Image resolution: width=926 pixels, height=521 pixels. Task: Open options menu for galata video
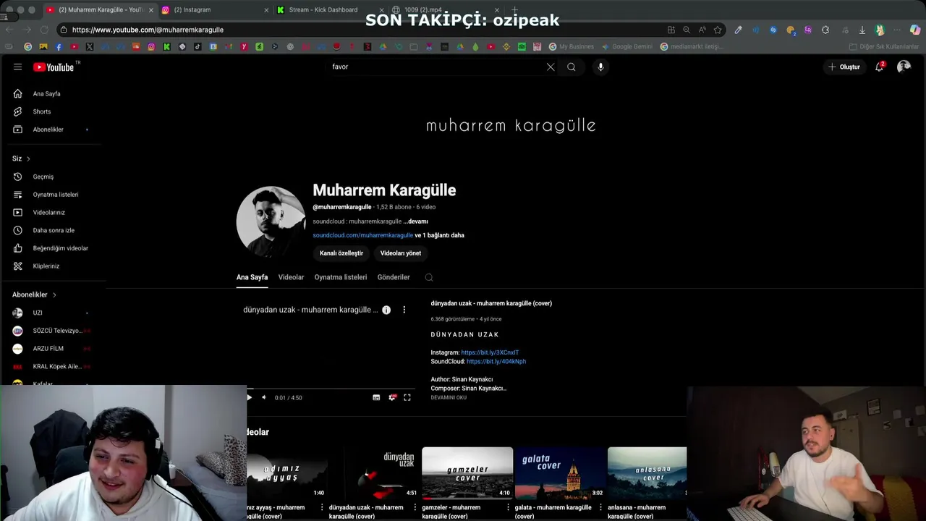[x=600, y=507]
